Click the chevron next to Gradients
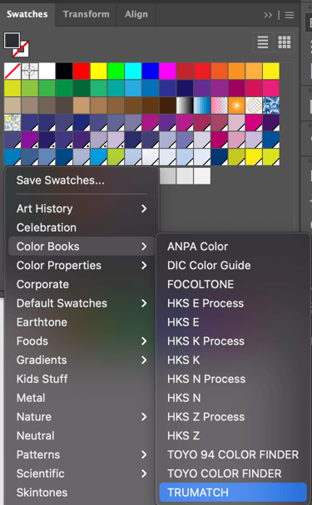Viewport: 312px width, 505px height. 144,360
